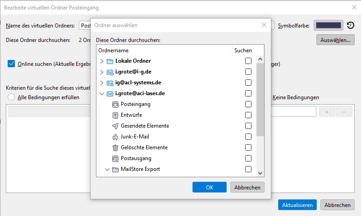This screenshot has width=361, height=216.
Task: Select the Alle Bedingungen erfüllen radio option
Action: pos(11,97)
